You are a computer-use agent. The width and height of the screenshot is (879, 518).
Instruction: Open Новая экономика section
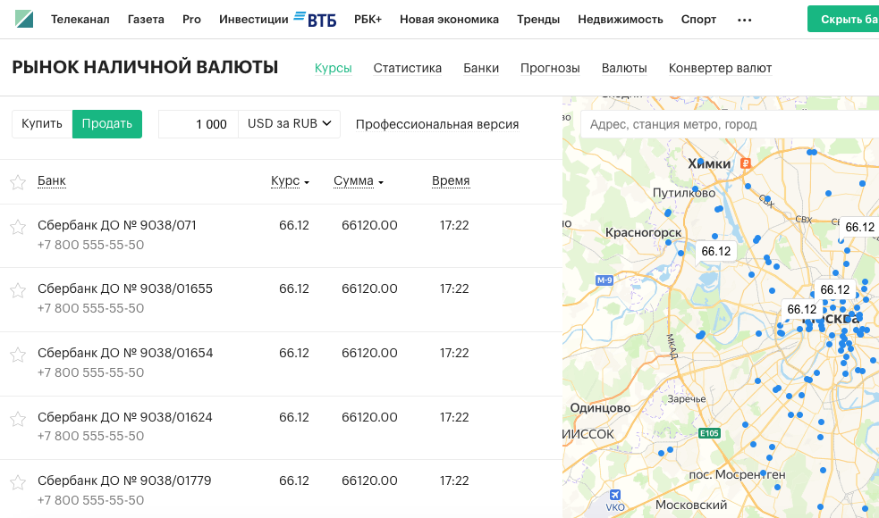coord(449,19)
